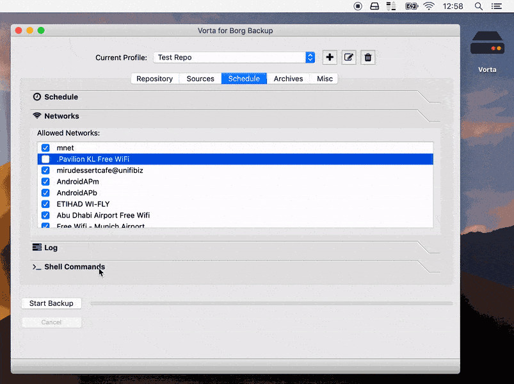Open Spotlight search in menu bar
Image resolution: width=514 pixels, height=384 pixels.
[x=479, y=6]
